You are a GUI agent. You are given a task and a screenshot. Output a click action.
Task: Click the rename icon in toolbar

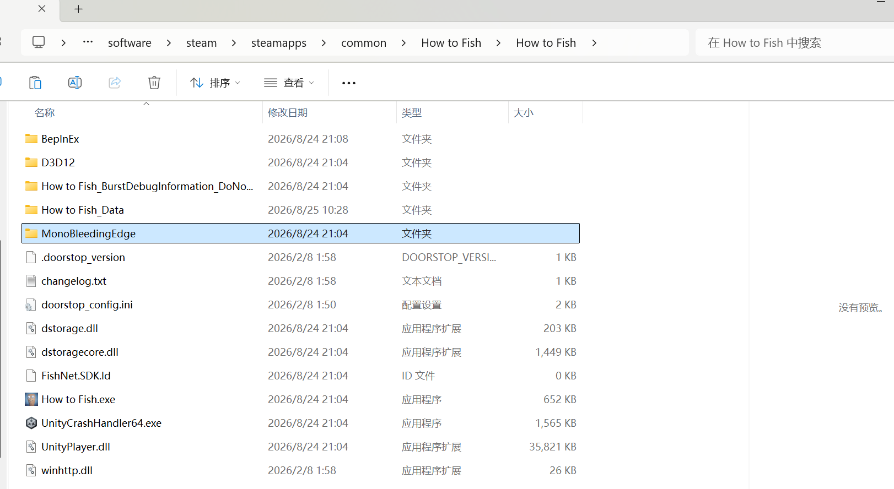[75, 83]
